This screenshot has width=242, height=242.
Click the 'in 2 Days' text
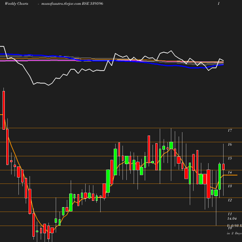pos(234,233)
